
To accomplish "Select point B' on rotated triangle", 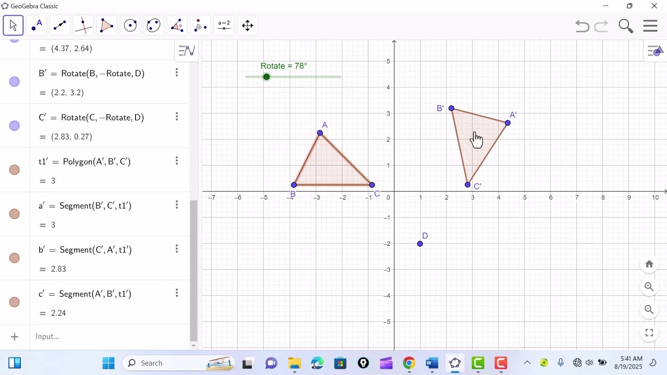I will pos(451,108).
